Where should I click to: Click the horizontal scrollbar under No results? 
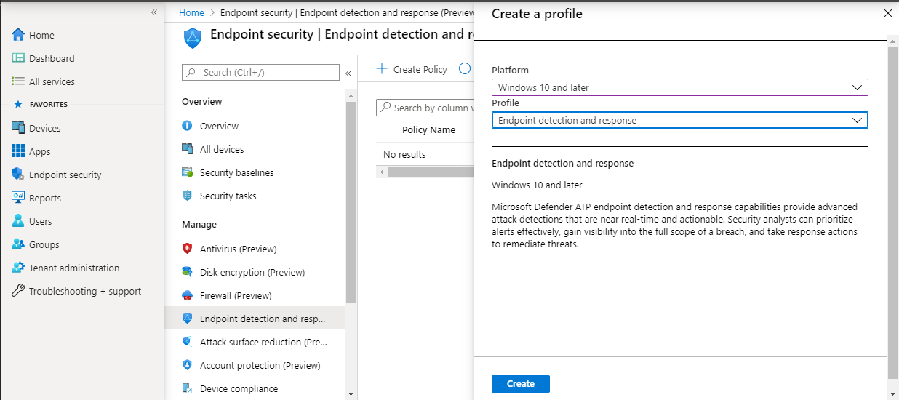coord(429,172)
